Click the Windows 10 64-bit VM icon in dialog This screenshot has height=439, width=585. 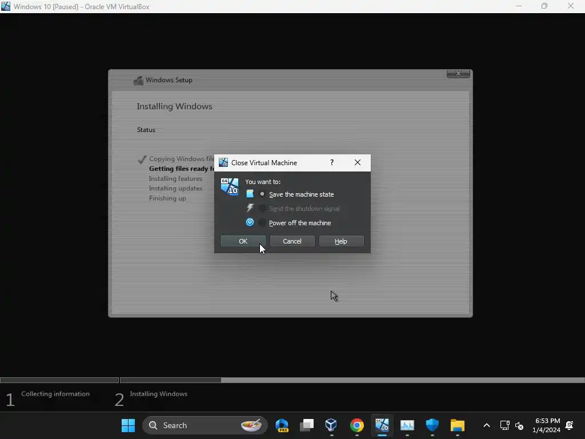(x=230, y=186)
